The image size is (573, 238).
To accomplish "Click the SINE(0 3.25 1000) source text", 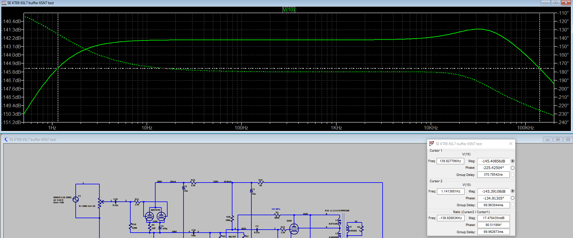I will click(62, 198).
